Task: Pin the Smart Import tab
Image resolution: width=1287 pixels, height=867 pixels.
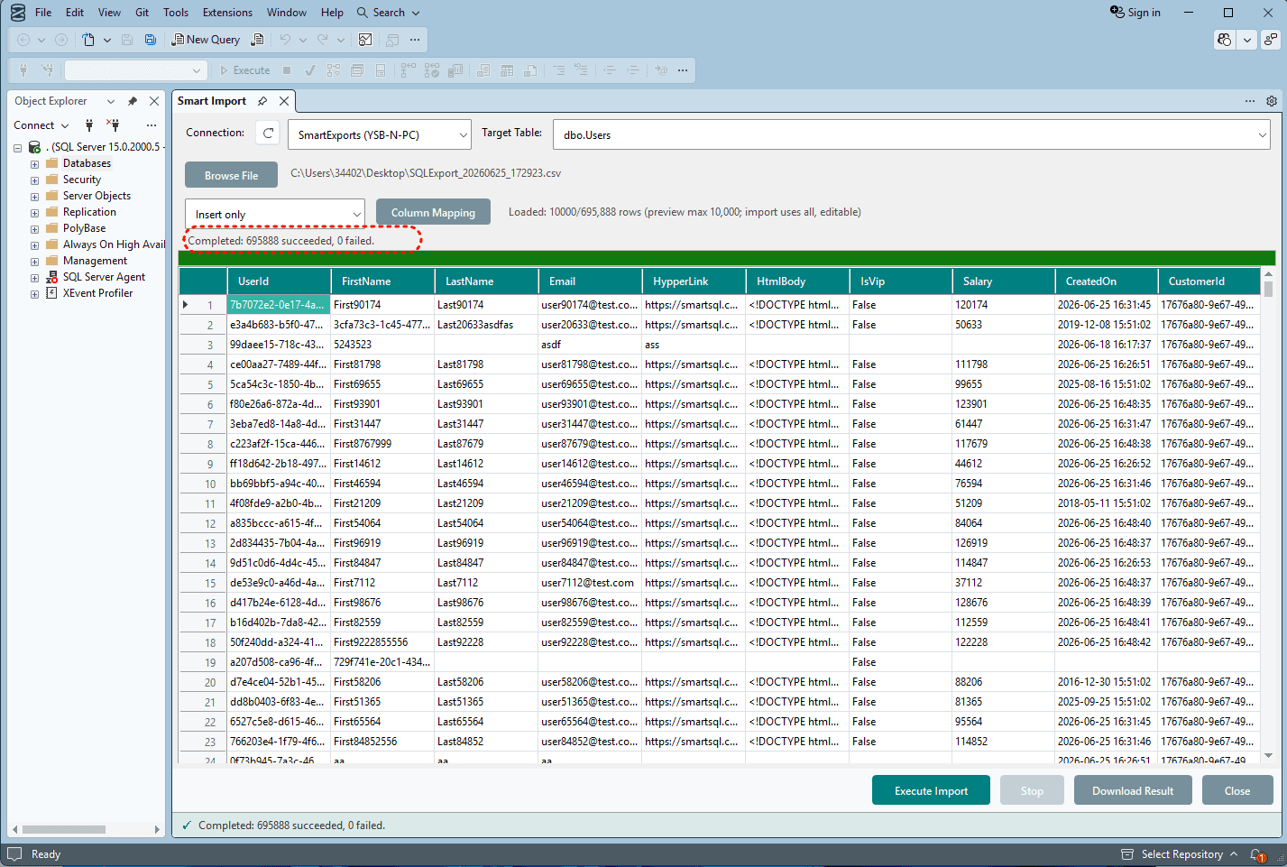Action: pyautogui.click(x=262, y=101)
